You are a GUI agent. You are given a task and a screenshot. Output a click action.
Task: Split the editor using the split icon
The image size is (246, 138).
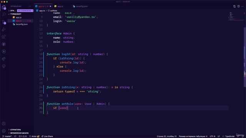click(x=238, y=7)
